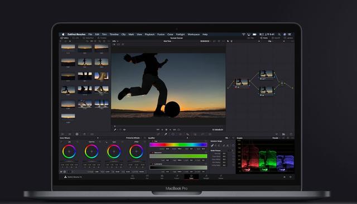This screenshot has height=204, width=357.
Task: Open the Parade scope type dropdown
Action: click(x=276, y=138)
